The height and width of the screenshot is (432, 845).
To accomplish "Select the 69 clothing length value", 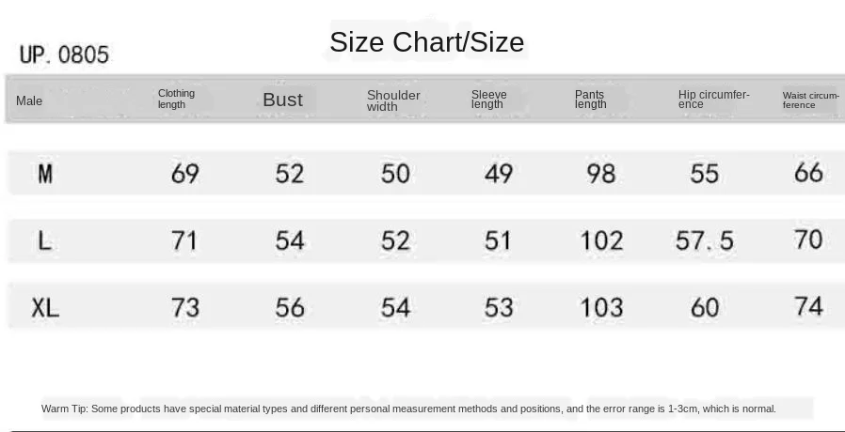I will click(x=184, y=173).
